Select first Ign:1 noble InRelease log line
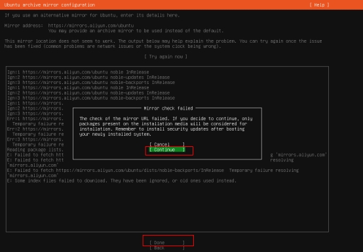The image size is (363, 252). [x=78, y=72]
